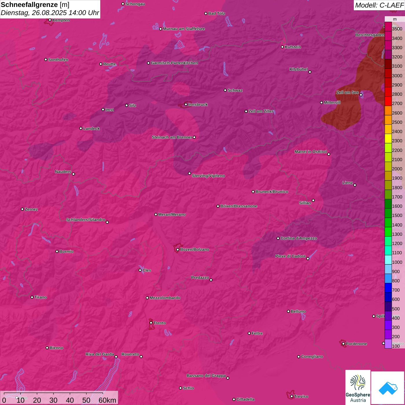
Task: Click the Zernez label
Action: coord(31,209)
